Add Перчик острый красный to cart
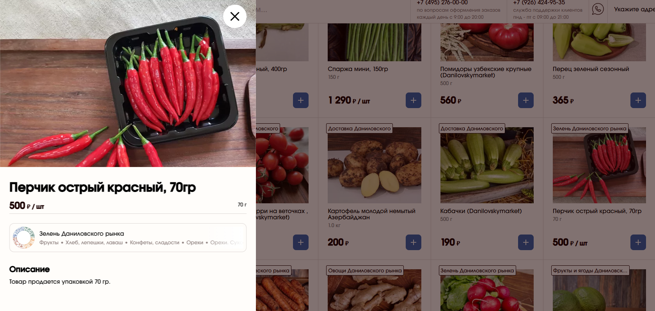655x311 pixels. (x=638, y=242)
